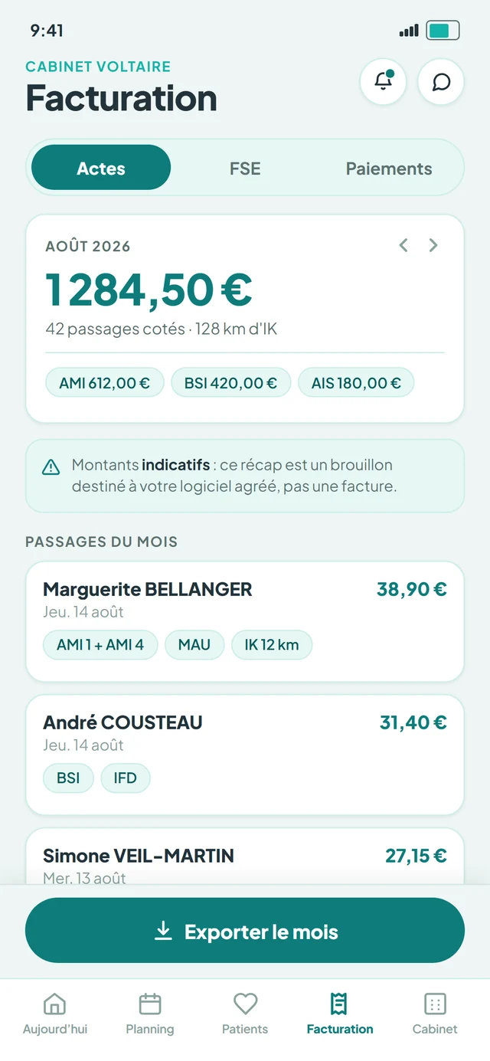490x1061 pixels.
Task: Go to previous month chevron
Action: coord(403,245)
